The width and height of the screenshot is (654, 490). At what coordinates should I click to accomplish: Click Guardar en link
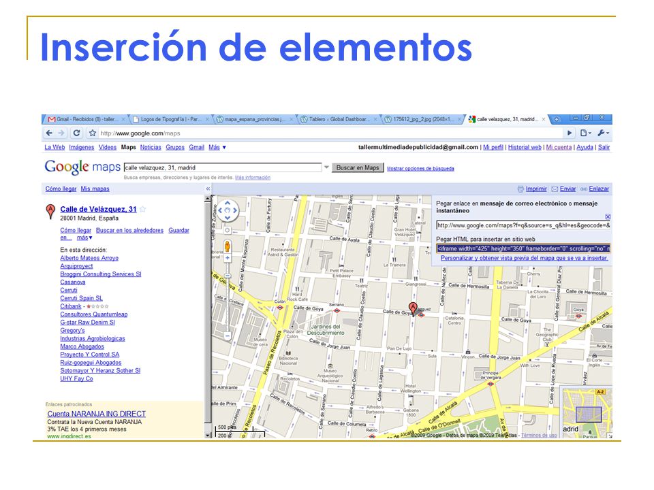pyautogui.click(x=178, y=231)
